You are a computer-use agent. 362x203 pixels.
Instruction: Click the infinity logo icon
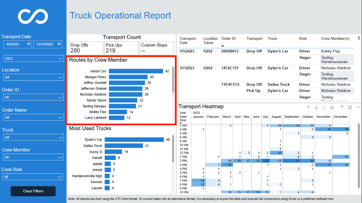33,16
